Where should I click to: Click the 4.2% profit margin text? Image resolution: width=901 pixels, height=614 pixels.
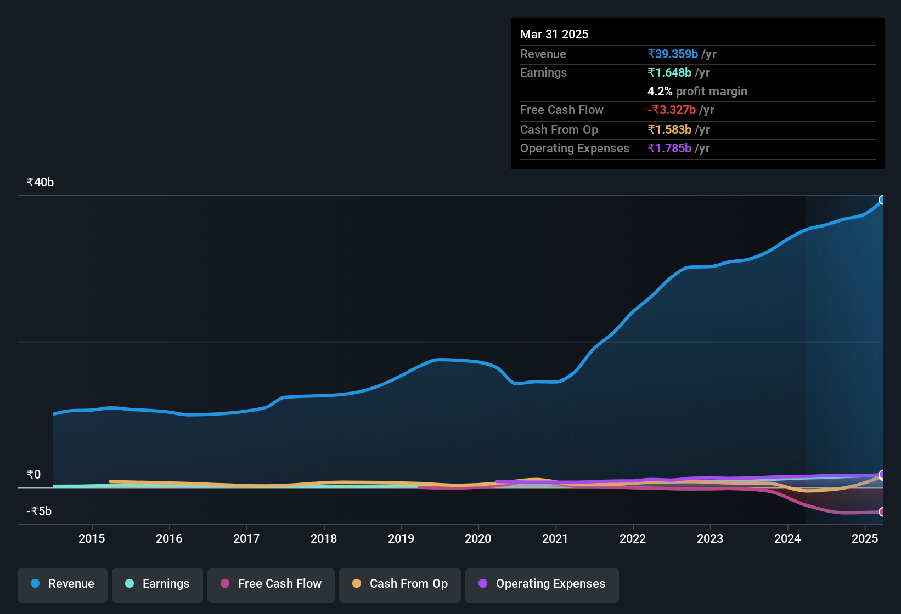(697, 92)
